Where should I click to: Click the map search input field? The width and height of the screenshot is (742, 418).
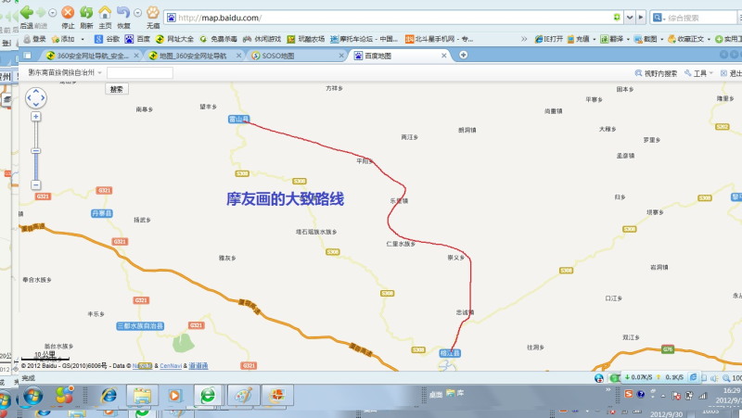point(139,72)
